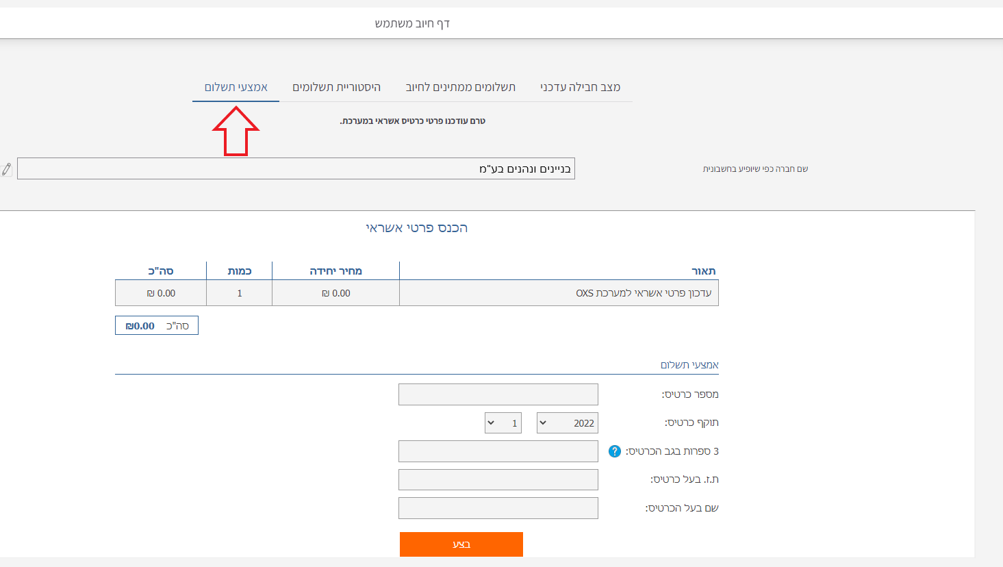Click the company name field בניינים ונהנים בע"מ
The width and height of the screenshot is (1003, 567).
(296, 168)
